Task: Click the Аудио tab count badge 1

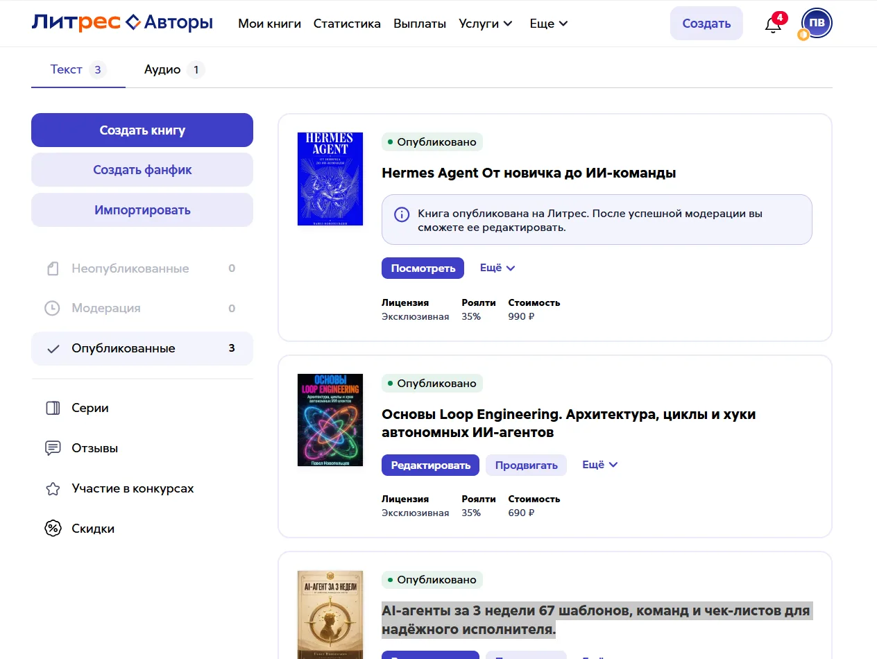Action: click(196, 69)
